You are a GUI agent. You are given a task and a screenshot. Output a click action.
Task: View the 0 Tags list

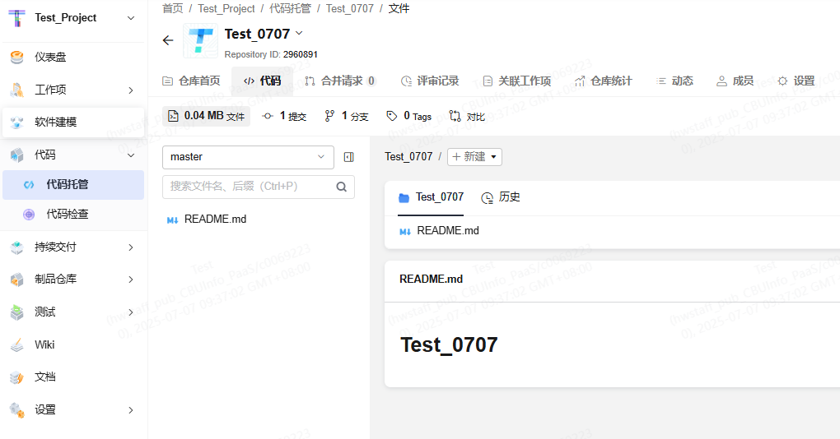(408, 116)
